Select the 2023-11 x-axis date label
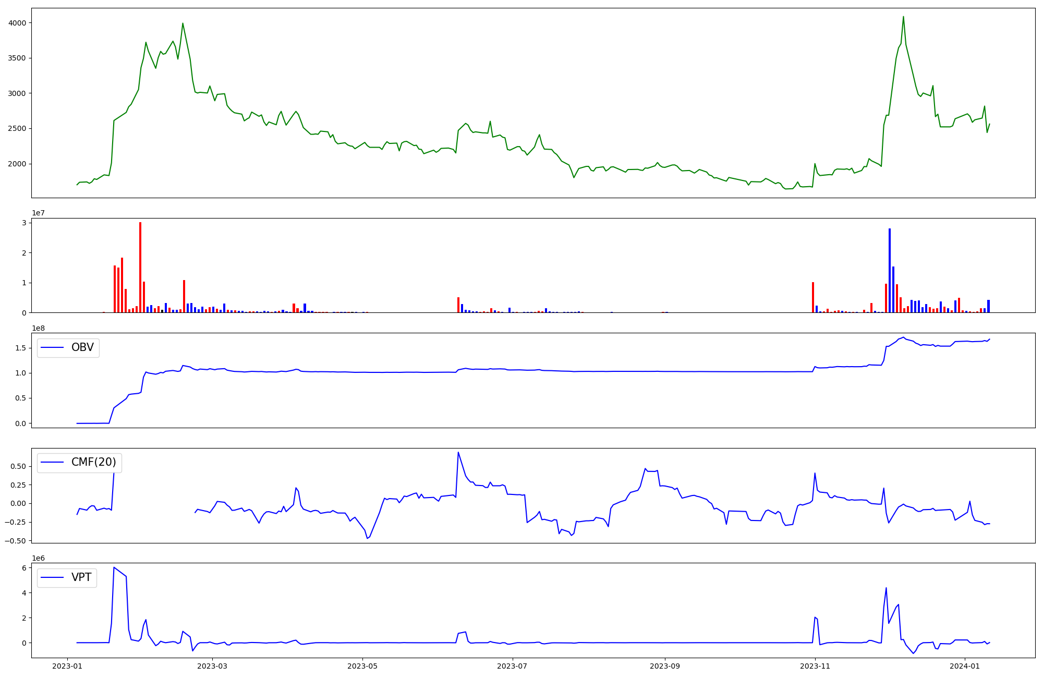 tap(815, 666)
